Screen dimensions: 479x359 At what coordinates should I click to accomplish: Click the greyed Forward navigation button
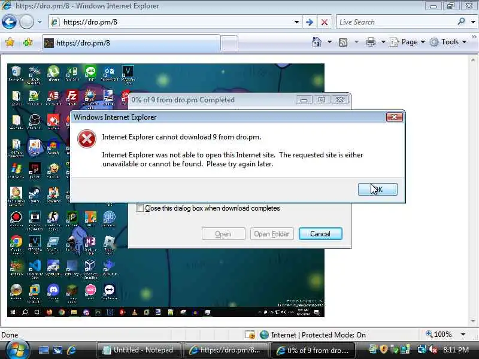(x=26, y=22)
